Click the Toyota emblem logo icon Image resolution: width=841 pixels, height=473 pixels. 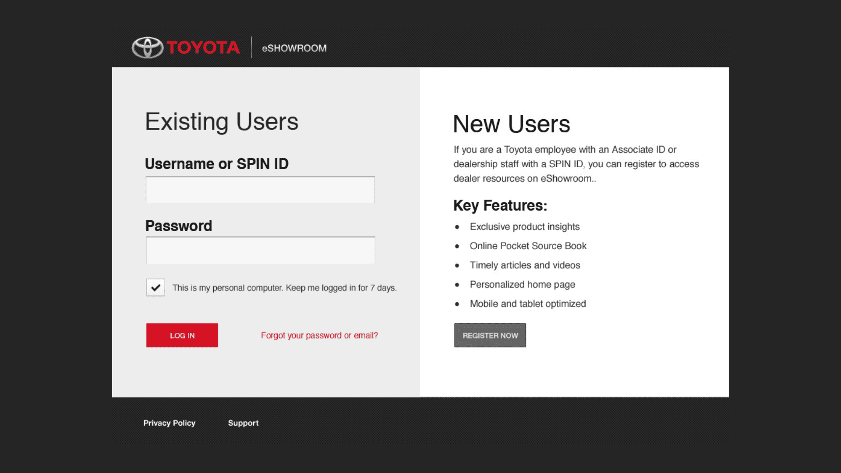pos(148,47)
